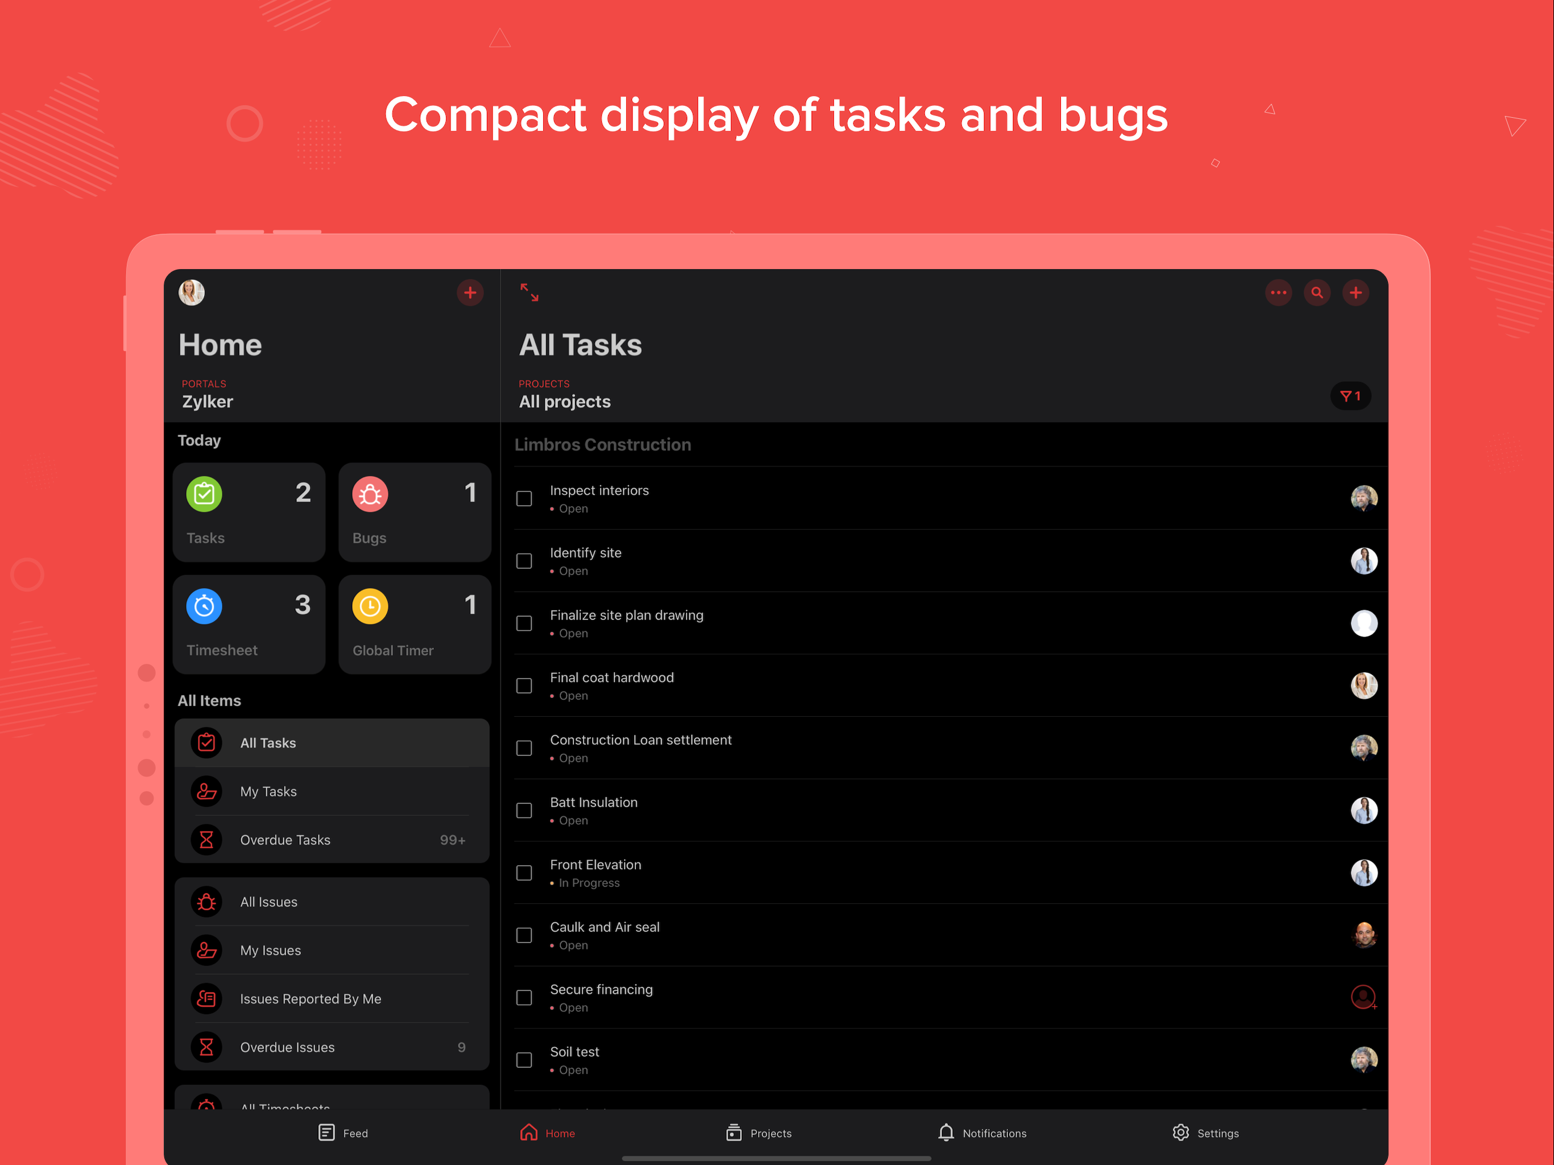Tap the red plus button in Home panel

point(470,292)
